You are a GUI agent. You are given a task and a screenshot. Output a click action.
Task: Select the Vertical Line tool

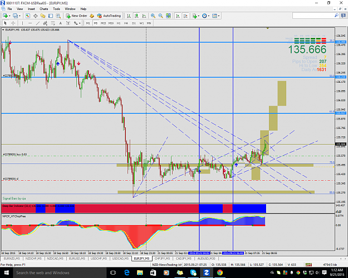[x=22, y=23]
